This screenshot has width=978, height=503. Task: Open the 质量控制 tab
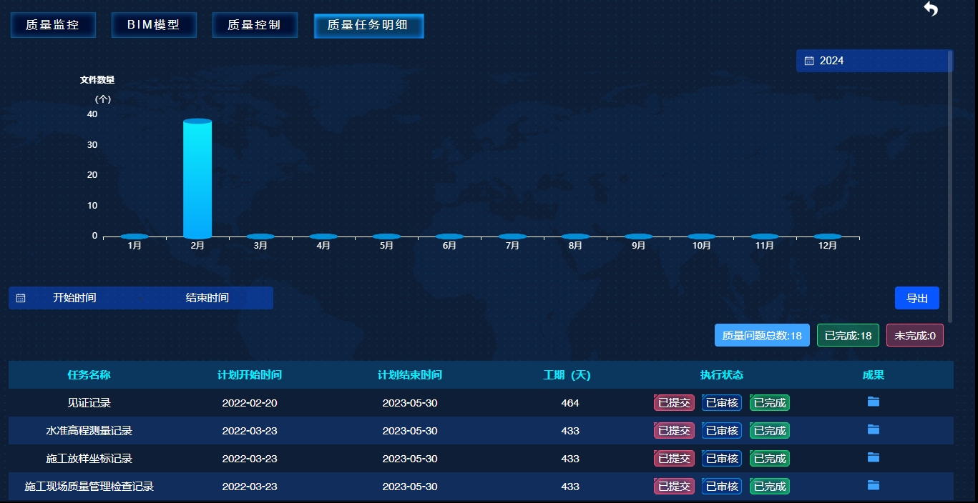coord(255,25)
